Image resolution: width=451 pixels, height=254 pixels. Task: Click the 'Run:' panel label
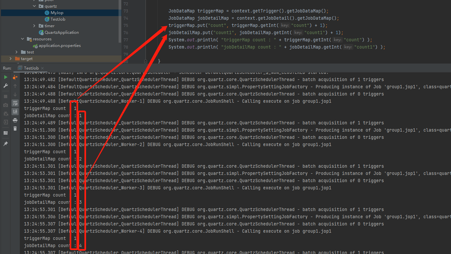(x=7, y=68)
